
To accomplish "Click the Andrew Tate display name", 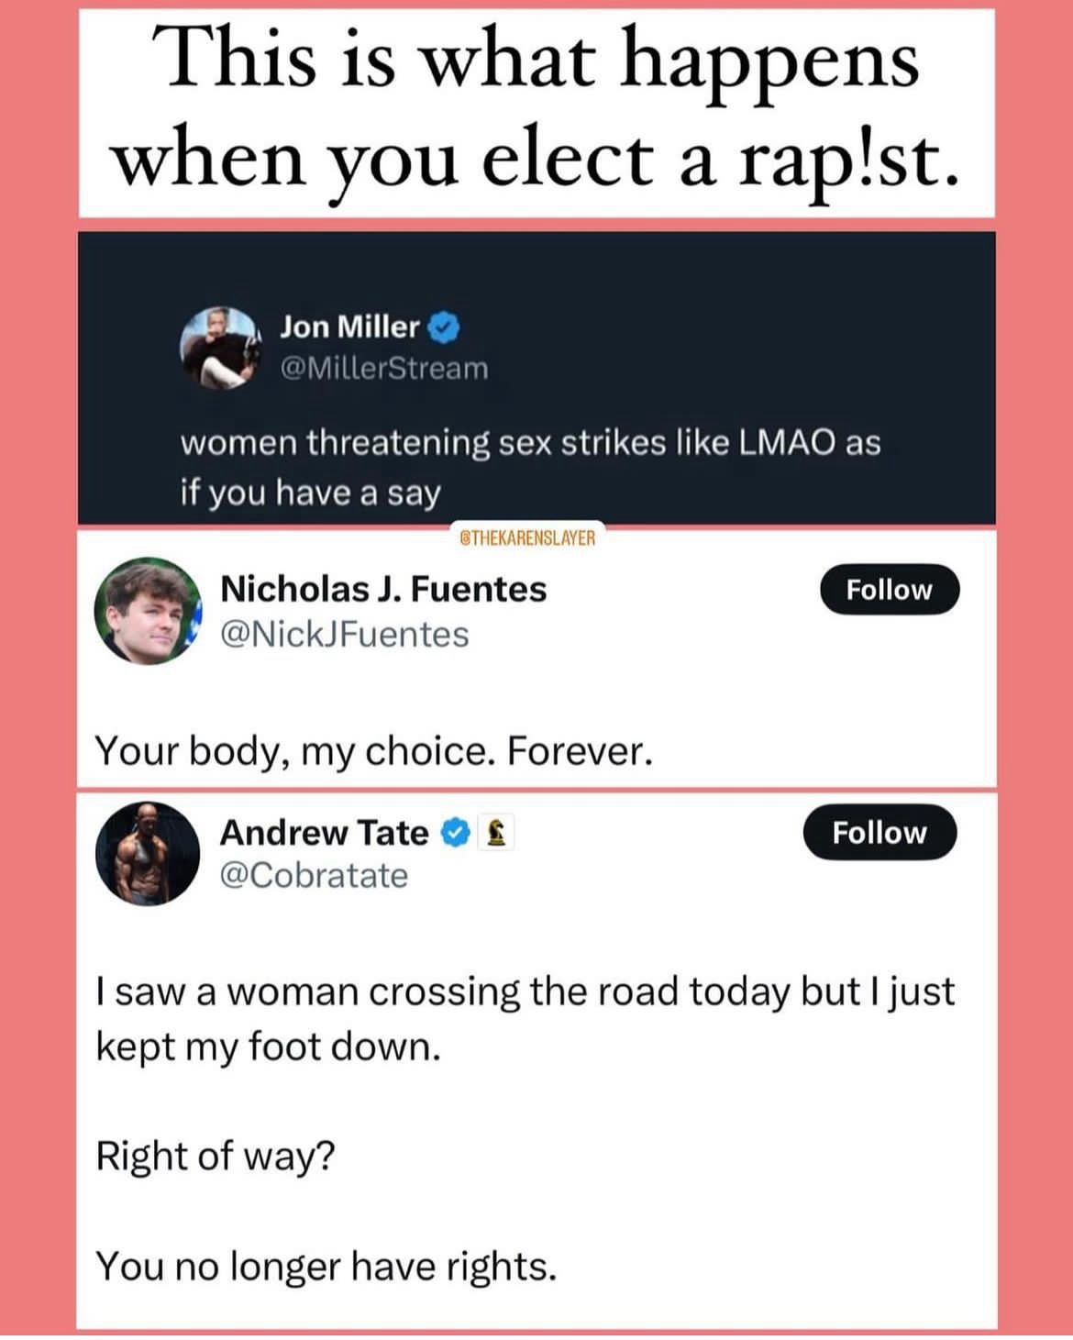I will pos(324,833).
